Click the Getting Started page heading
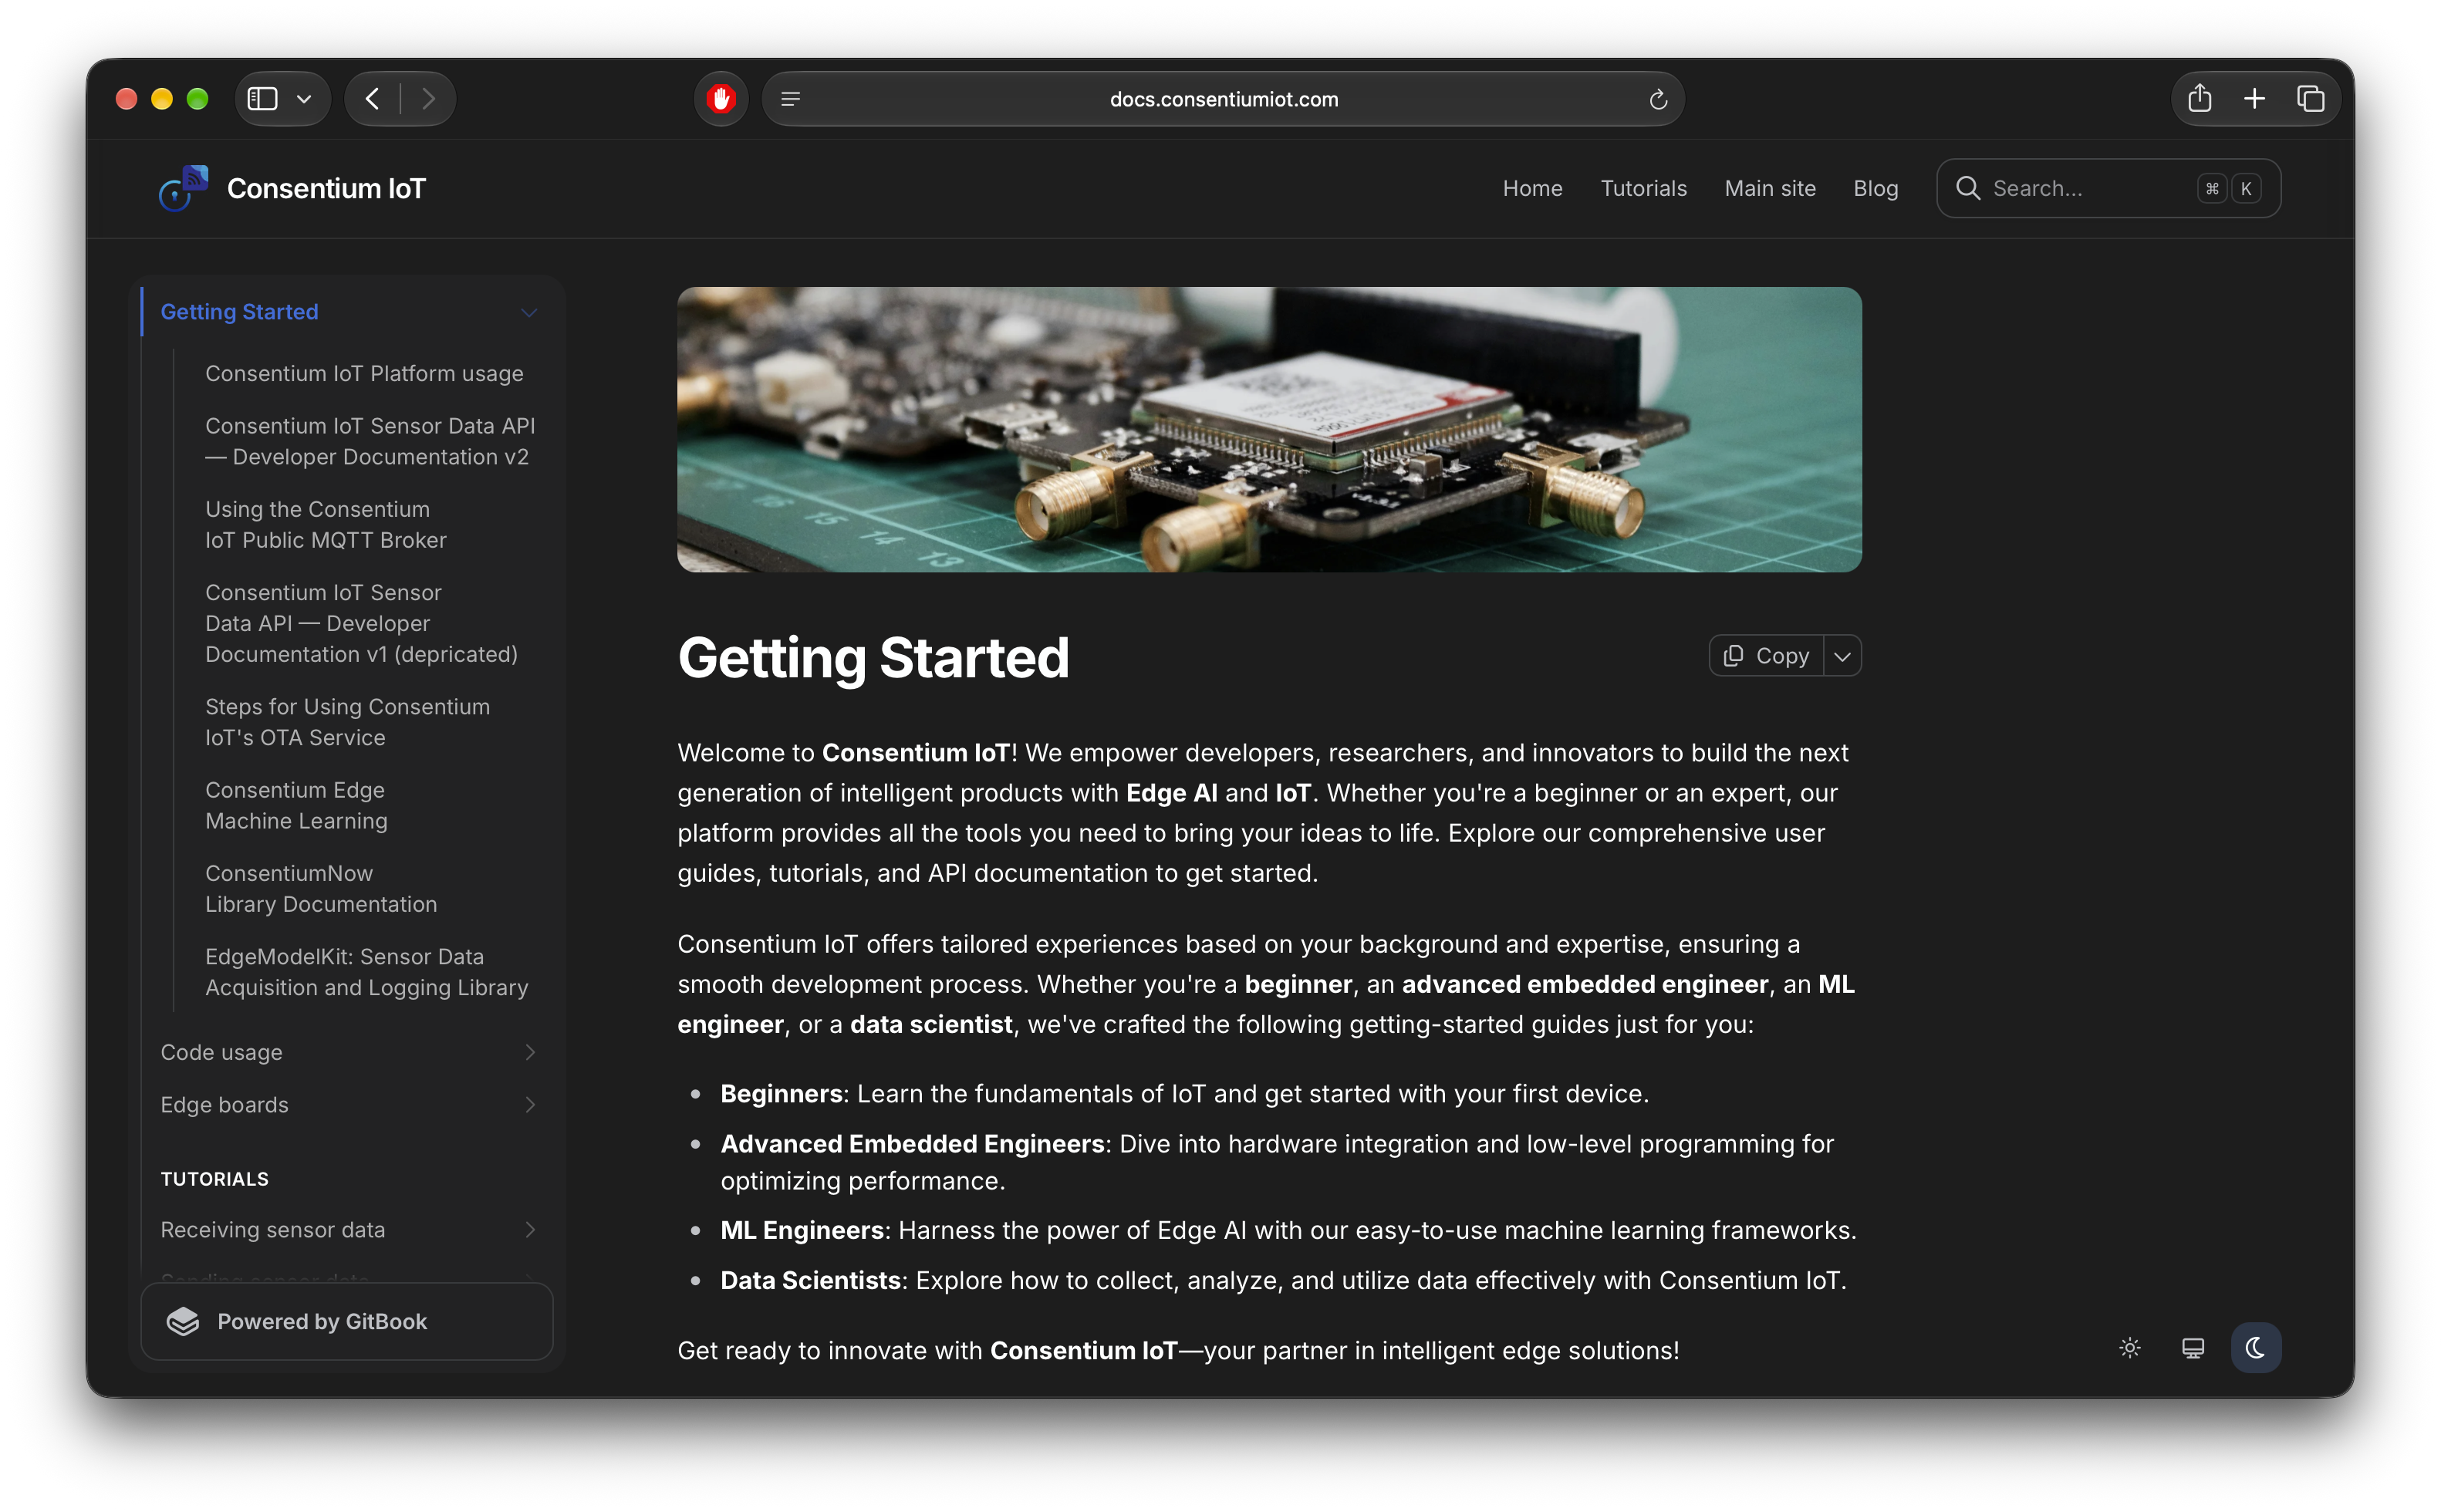 (873, 657)
